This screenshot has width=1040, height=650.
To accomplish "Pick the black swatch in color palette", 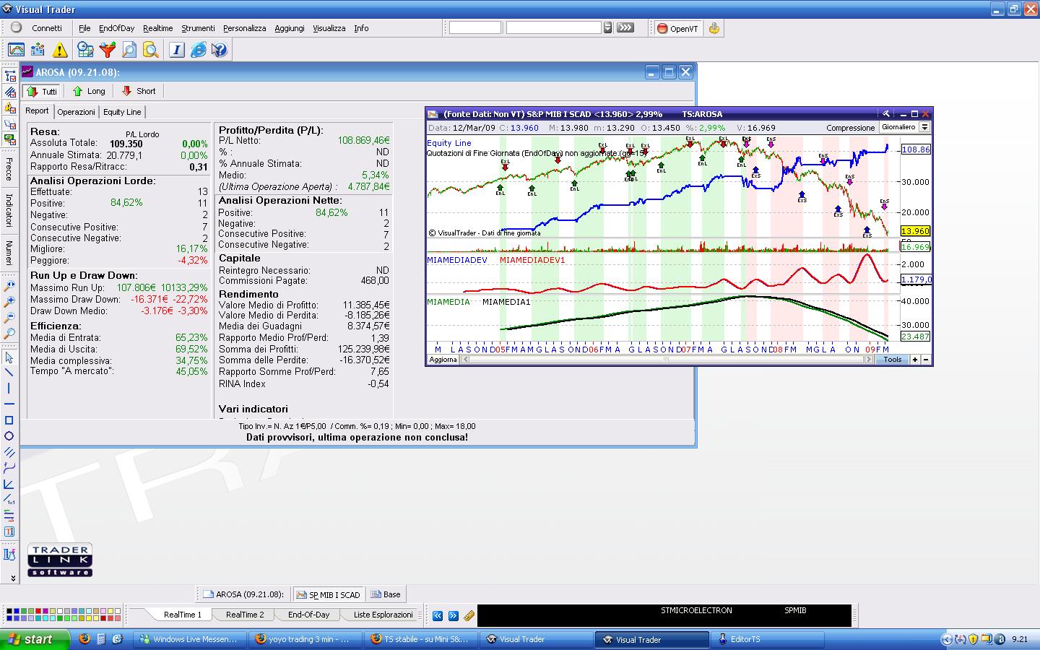I will 10,611.
